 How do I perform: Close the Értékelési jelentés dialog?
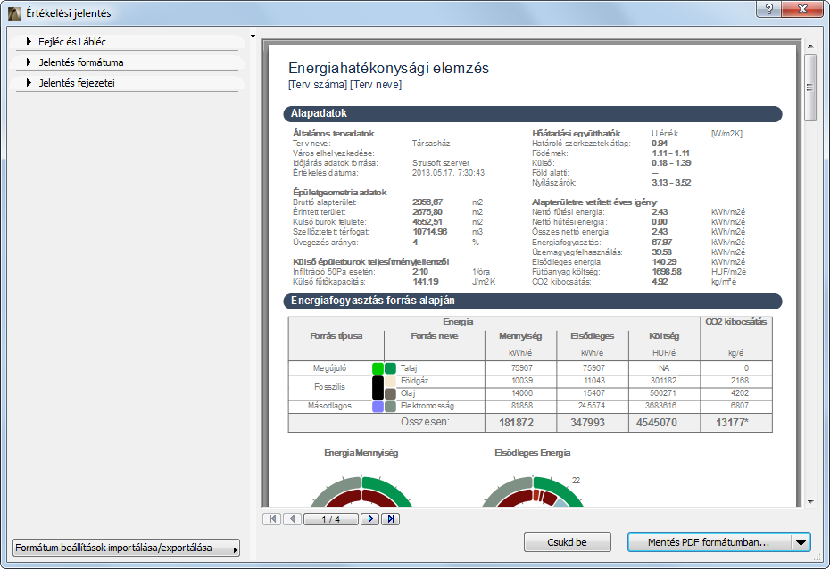pos(802,8)
